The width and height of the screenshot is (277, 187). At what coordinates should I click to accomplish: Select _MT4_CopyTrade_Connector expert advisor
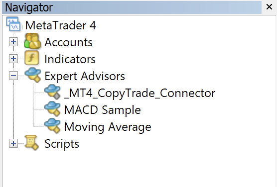pyautogui.click(x=139, y=93)
